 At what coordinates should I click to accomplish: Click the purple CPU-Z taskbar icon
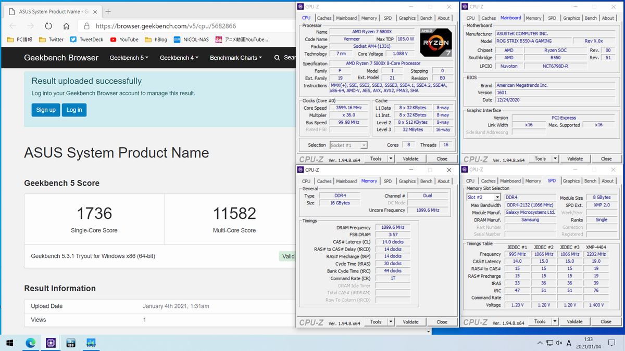pos(51,343)
